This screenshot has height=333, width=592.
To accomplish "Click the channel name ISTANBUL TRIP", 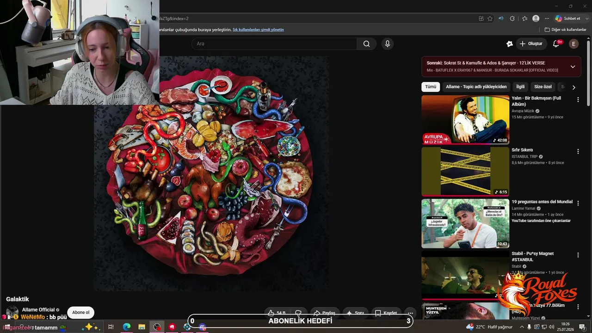I will 525,157.
